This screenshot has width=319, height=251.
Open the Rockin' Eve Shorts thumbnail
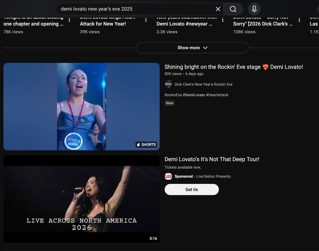click(x=81, y=107)
